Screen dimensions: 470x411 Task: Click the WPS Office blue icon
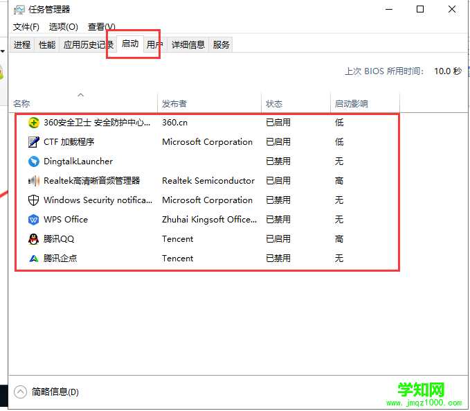pos(33,220)
